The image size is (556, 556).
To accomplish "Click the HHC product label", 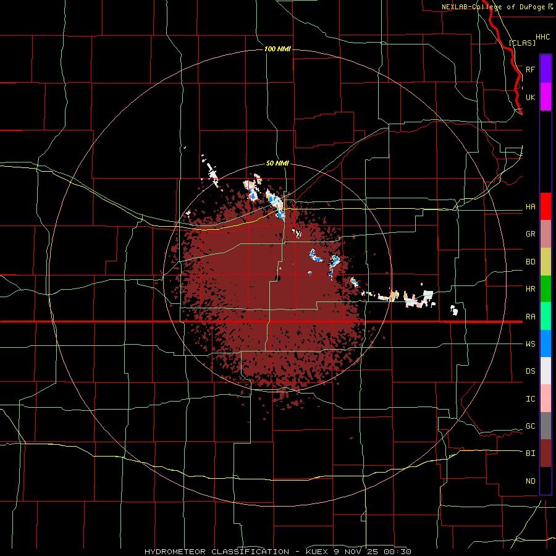I will click(542, 37).
